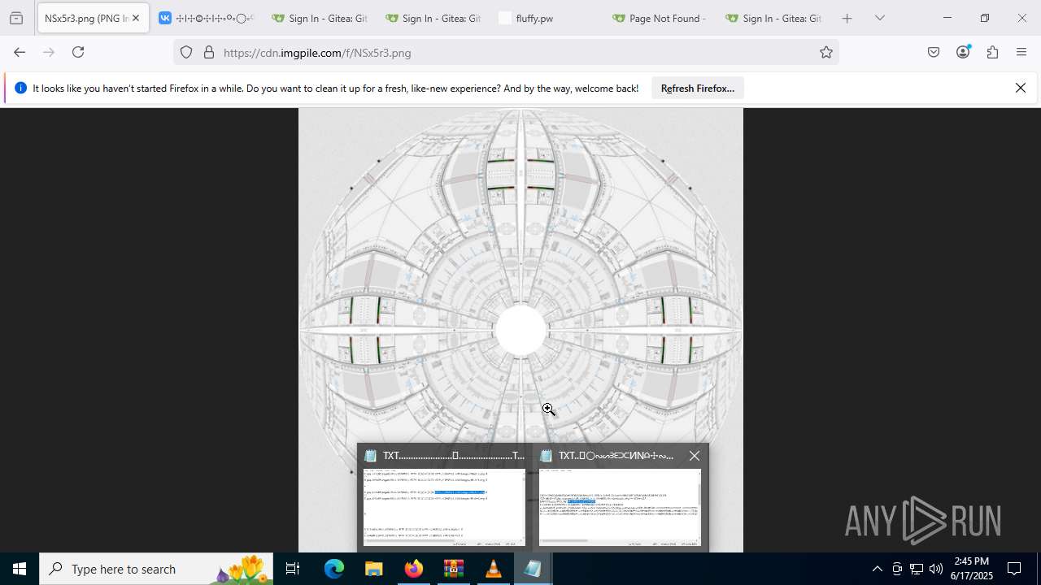Screen dimensions: 1041x585
Task: Open the Extensions puzzle icon
Action: (x=992, y=52)
